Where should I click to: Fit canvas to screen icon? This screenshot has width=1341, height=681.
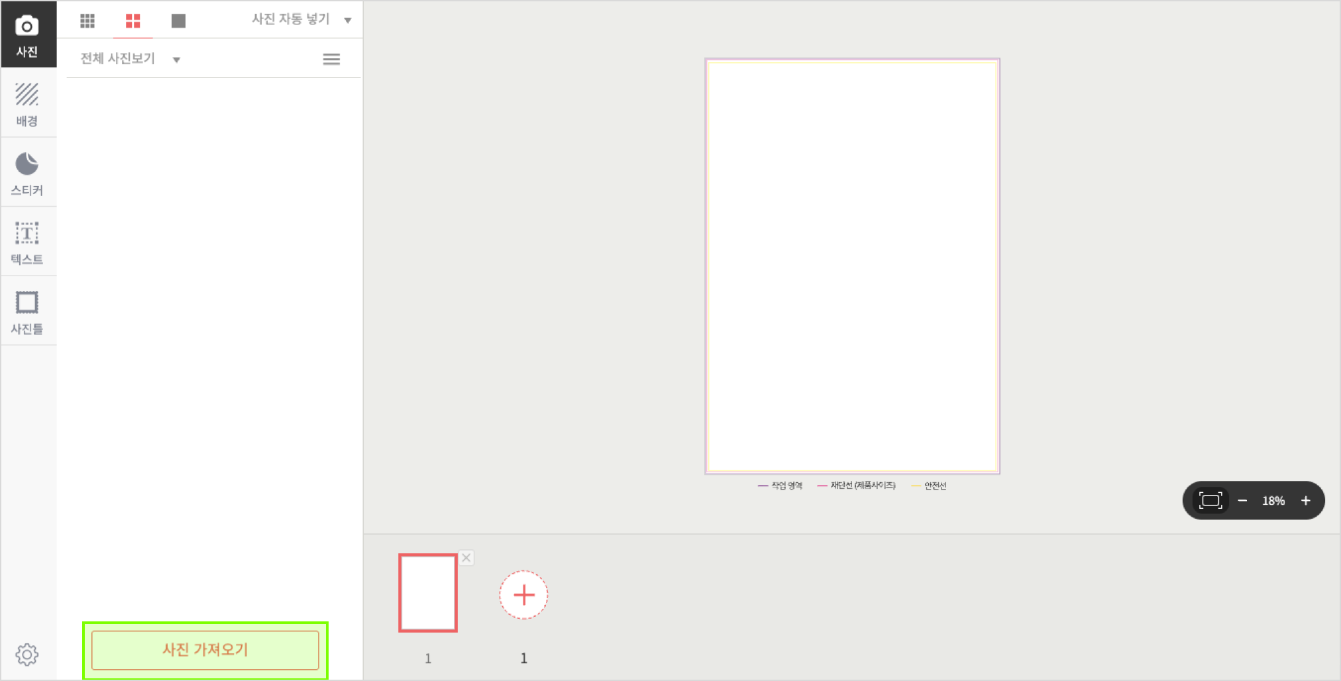pos(1210,500)
